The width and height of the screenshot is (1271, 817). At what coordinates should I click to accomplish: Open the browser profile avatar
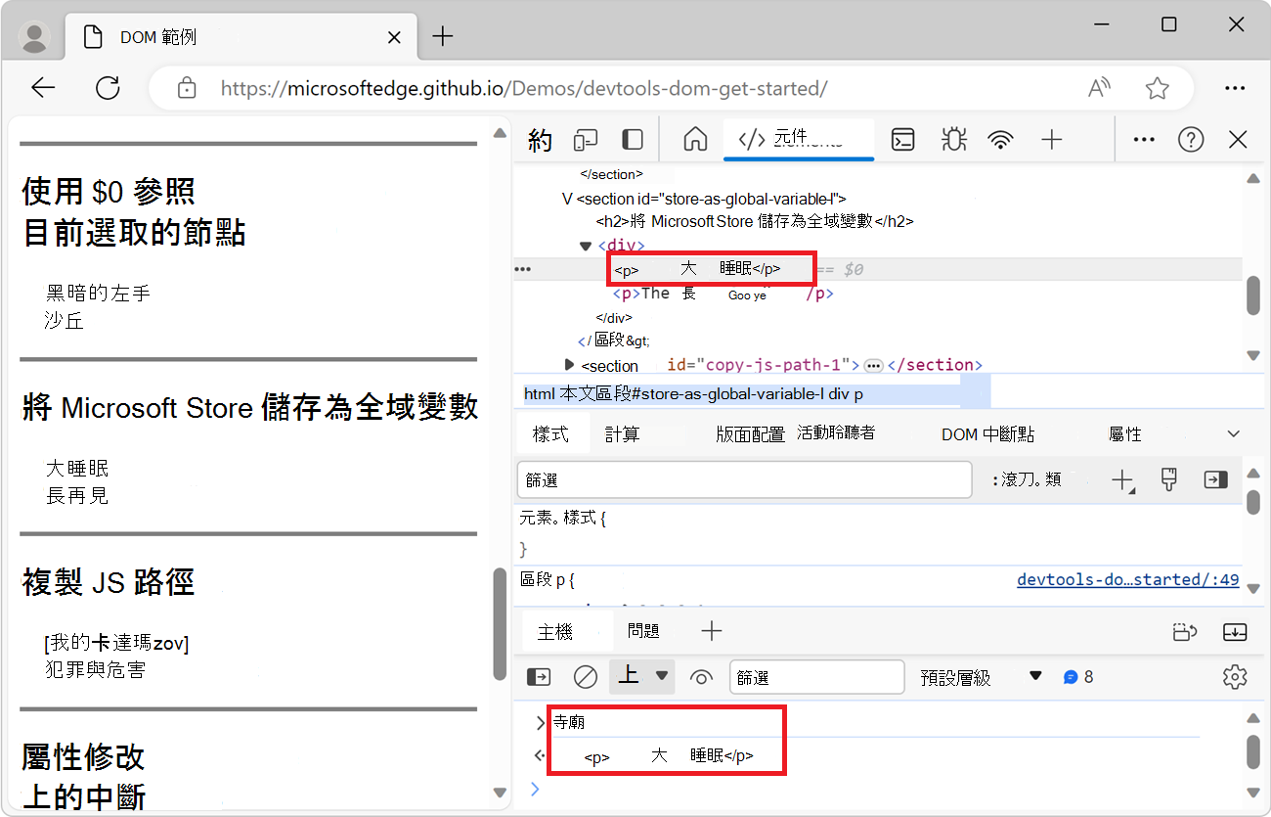point(35,37)
